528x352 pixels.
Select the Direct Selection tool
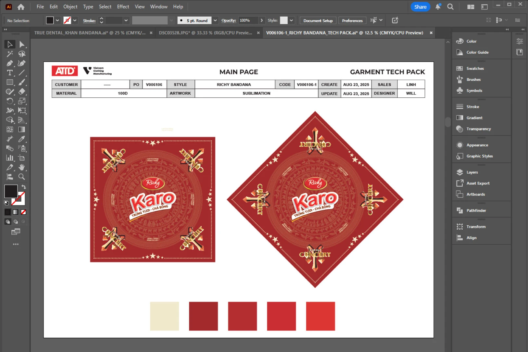pyautogui.click(x=22, y=44)
